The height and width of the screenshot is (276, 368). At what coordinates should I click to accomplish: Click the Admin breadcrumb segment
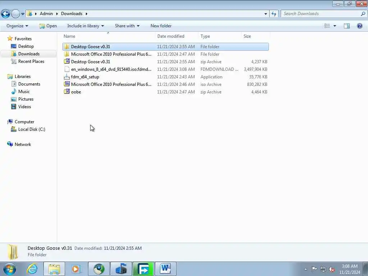click(x=46, y=14)
